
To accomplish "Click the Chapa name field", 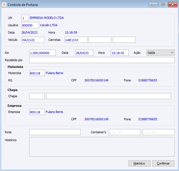I will [109, 96].
